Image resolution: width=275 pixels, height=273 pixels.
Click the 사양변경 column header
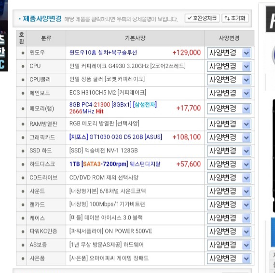pyautogui.click(x=229, y=38)
